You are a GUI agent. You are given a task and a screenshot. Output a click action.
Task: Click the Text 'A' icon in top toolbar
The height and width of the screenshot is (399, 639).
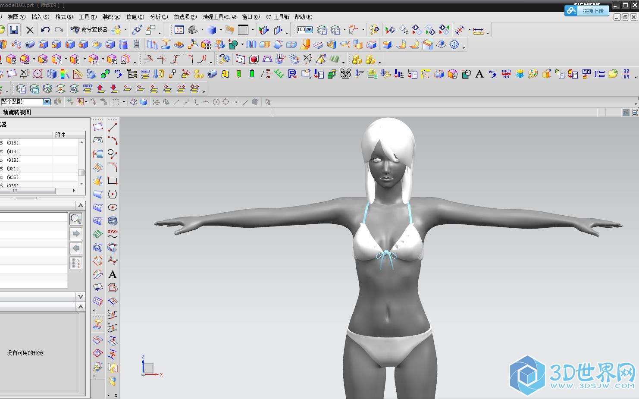coord(479,74)
